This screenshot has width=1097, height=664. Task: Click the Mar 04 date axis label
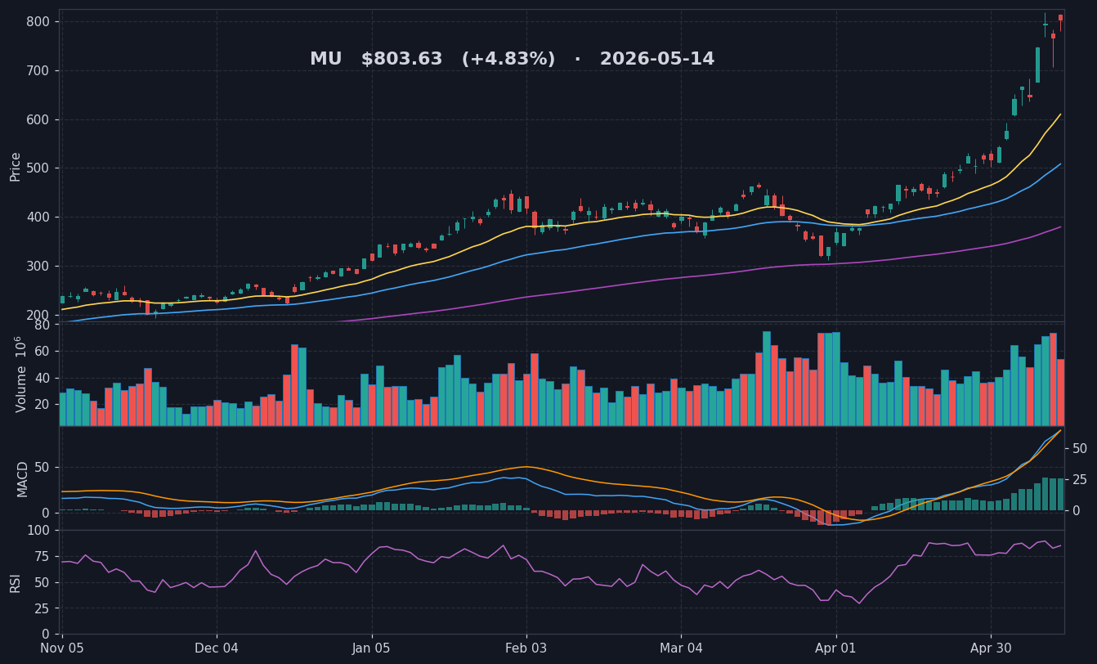(x=681, y=648)
